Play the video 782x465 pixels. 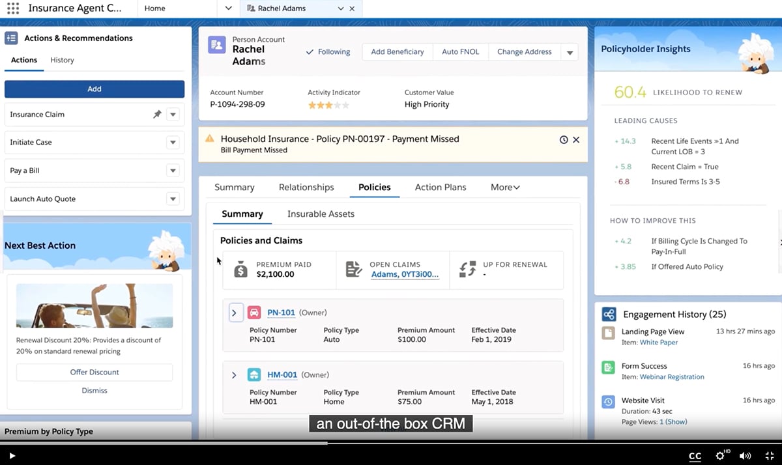pyautogui.click(x=10, y=456)
